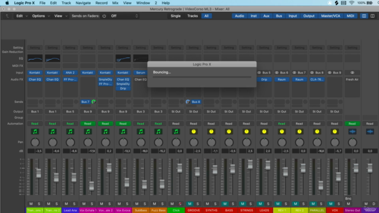
Task: Open Read automation mode on Vox Exhale 1
Action: coord(88,124)
